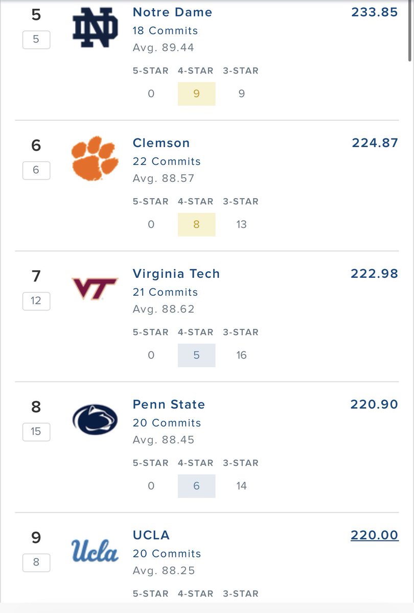Screen dimensions: 414x613
Task: Open the Virginia Tech team link
Action: tap(176, 273)
